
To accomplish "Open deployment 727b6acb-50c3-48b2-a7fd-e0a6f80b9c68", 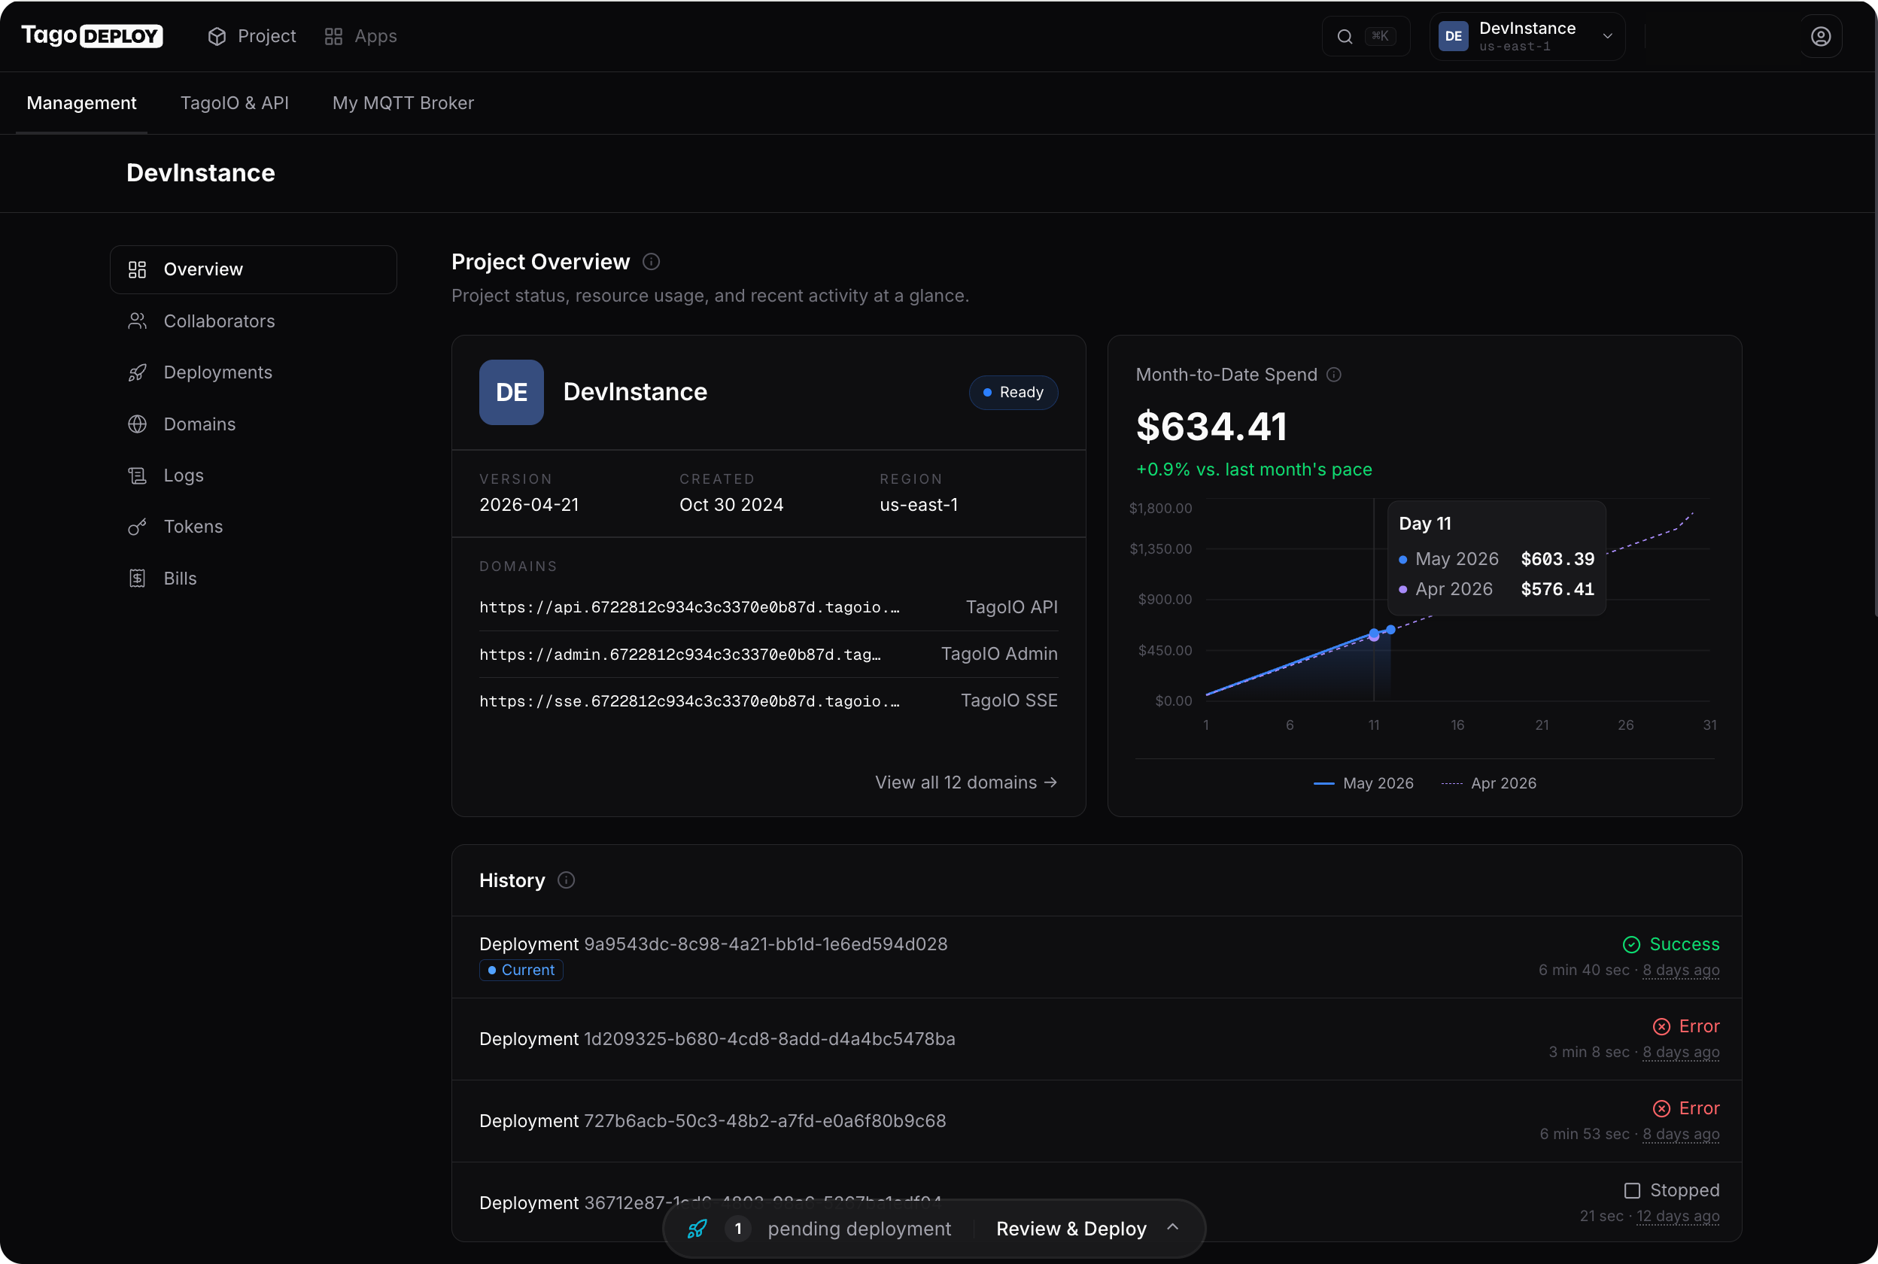I will point(713,1121).
